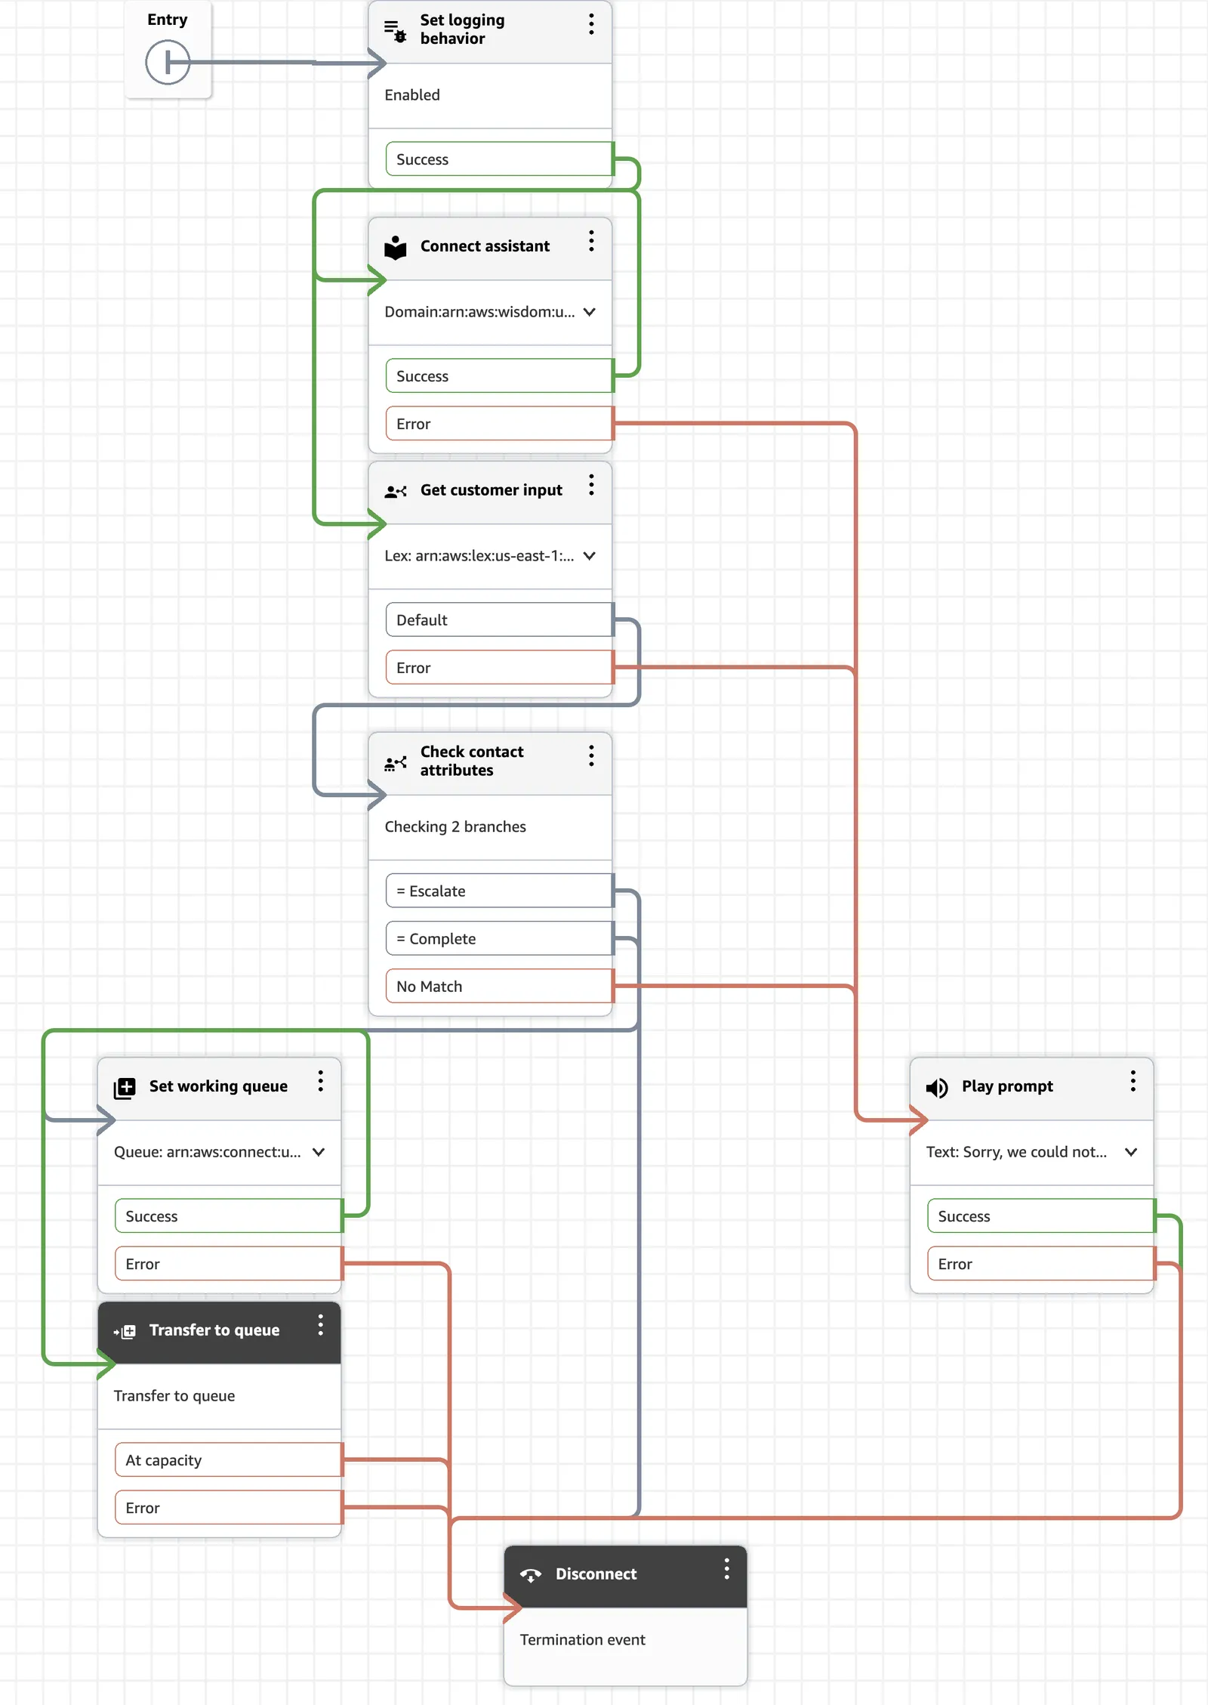Image resolution: width=1208 pixels, height=1705 pixels.
Task: Select the = Escalate branch
Action: pos(500,891)
